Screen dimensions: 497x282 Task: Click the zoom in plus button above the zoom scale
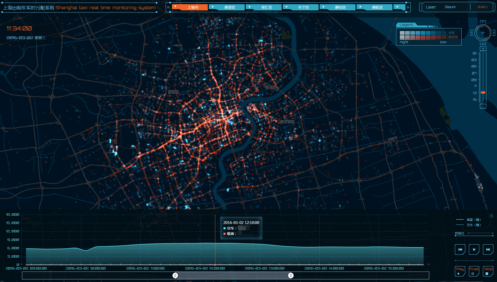click(483, 49)
